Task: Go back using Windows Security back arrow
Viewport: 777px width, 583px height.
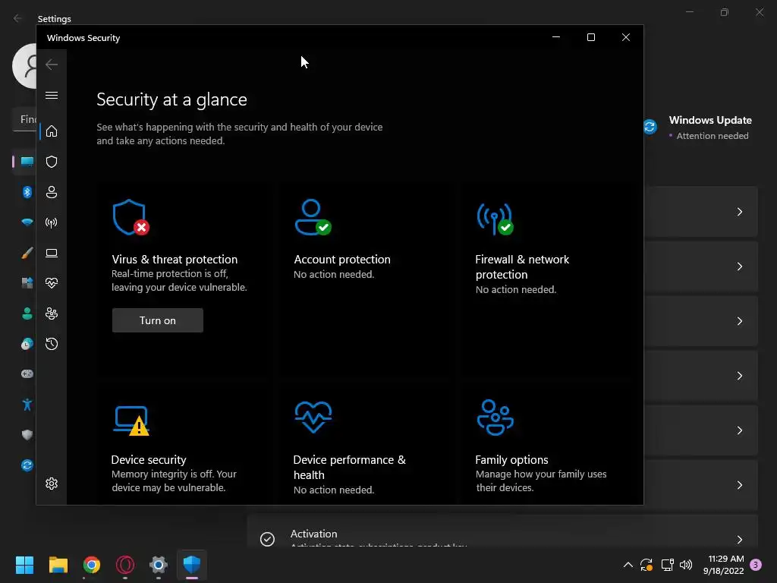Action: pos(52,65)
